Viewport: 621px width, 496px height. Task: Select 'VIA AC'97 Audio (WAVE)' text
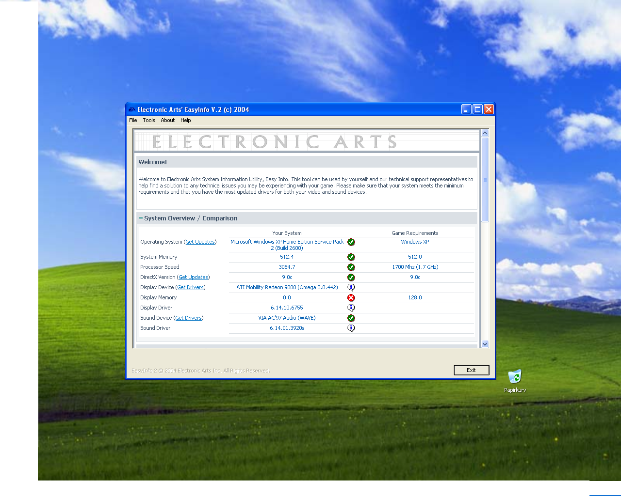(287, 318)
